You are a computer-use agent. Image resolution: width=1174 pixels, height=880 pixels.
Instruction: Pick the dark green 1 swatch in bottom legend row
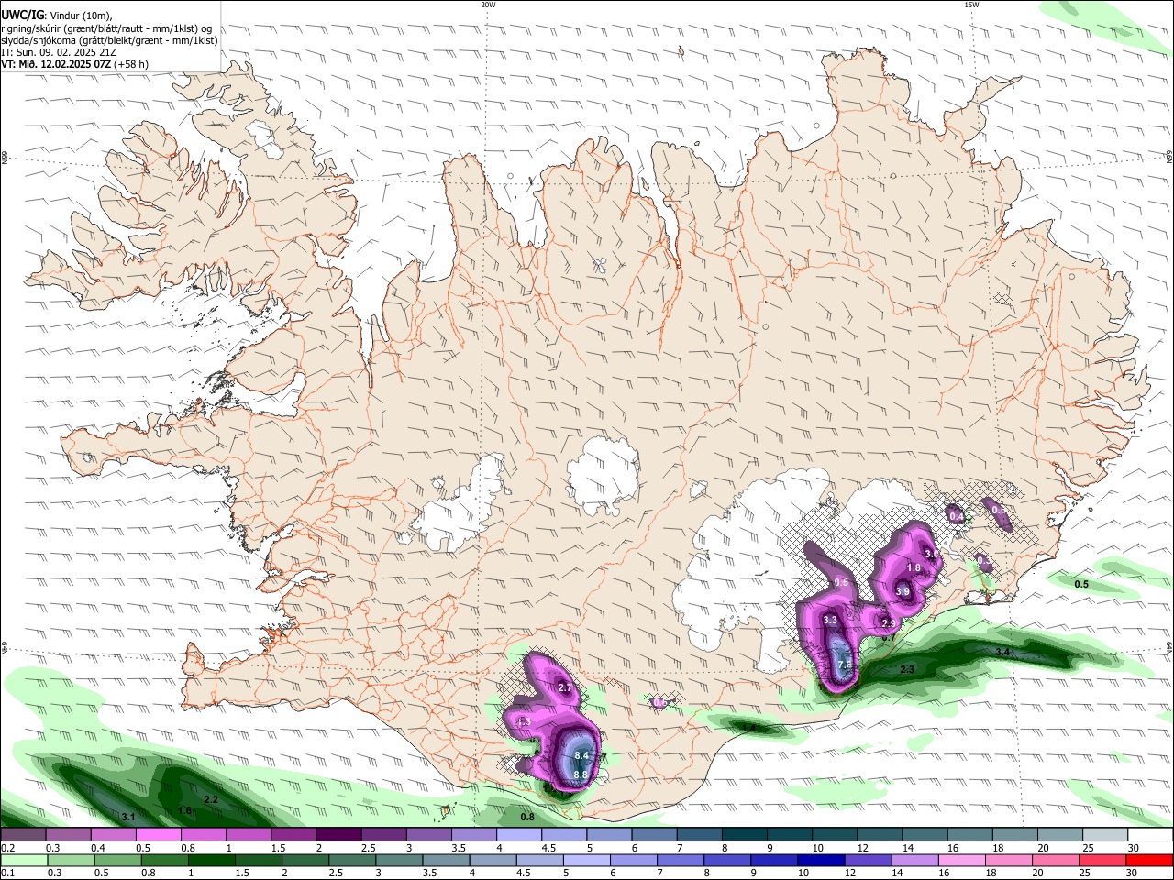click(212, 861)
